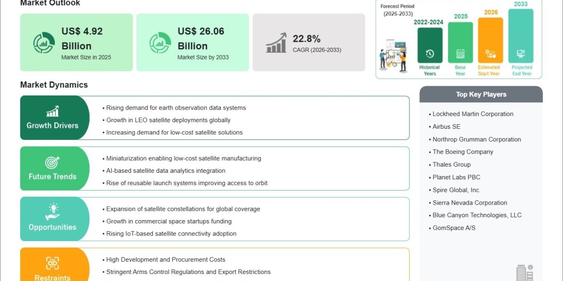Viewport: 563px width, 281px height.
Task: Click the clock history icon in the 2022-2024 bar
Action: coord(430,54)
